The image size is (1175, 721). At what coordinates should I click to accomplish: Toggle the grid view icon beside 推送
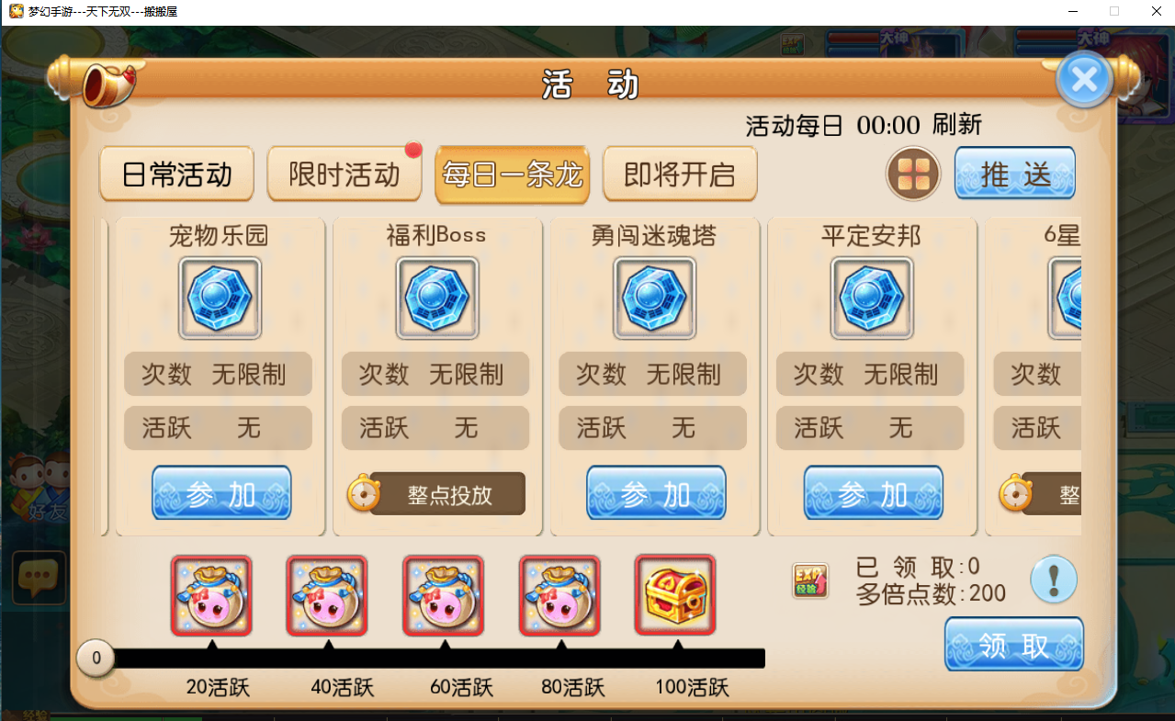click(x=913, y=174)
